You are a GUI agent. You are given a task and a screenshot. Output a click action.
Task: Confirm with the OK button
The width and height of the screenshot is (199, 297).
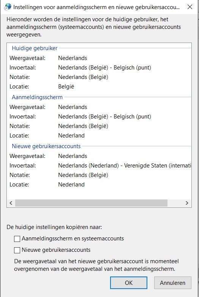tap(129, 283)
